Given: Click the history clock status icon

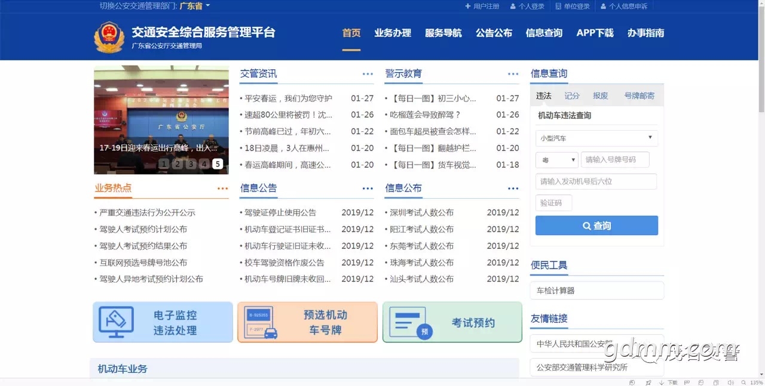Looking at the screenshot, I should 632,382.
